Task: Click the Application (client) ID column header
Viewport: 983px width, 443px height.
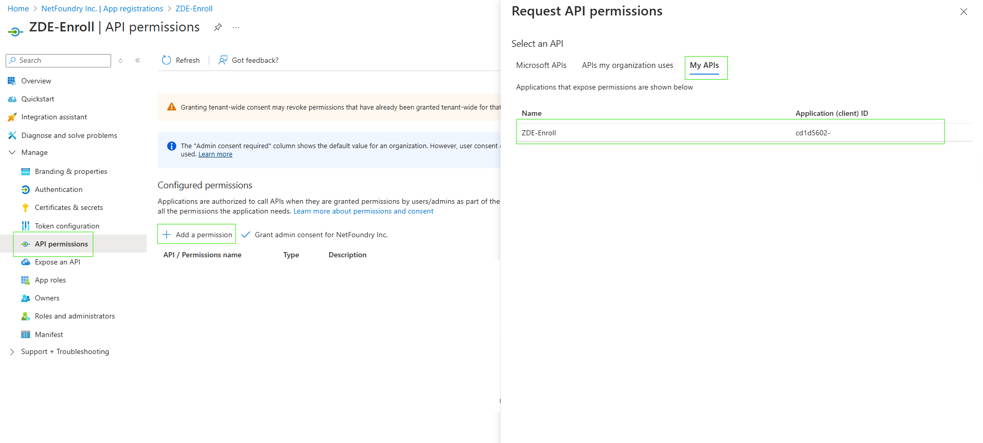Action: point(831,113)
